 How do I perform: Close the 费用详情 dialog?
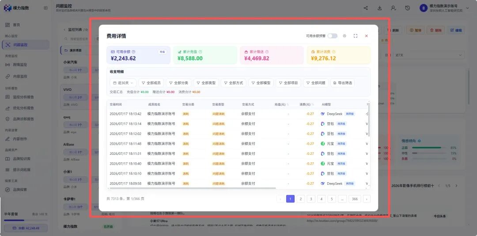click(366, 36)
